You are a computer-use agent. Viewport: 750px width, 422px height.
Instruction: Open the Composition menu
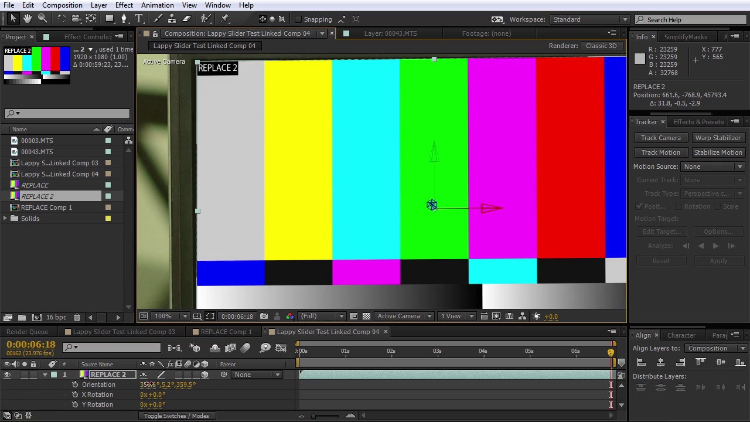62,5
